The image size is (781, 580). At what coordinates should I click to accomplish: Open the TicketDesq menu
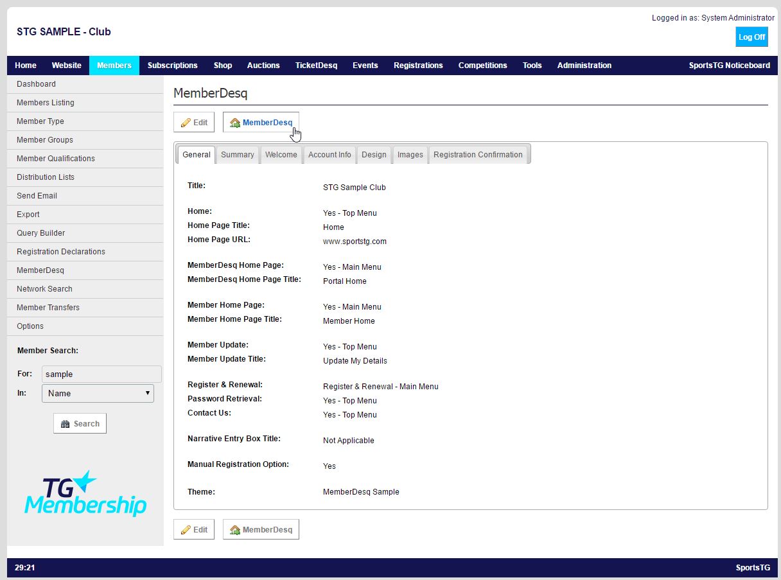(316, 66)
